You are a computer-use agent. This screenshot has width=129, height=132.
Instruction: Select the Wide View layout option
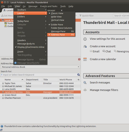click(61, 17)
